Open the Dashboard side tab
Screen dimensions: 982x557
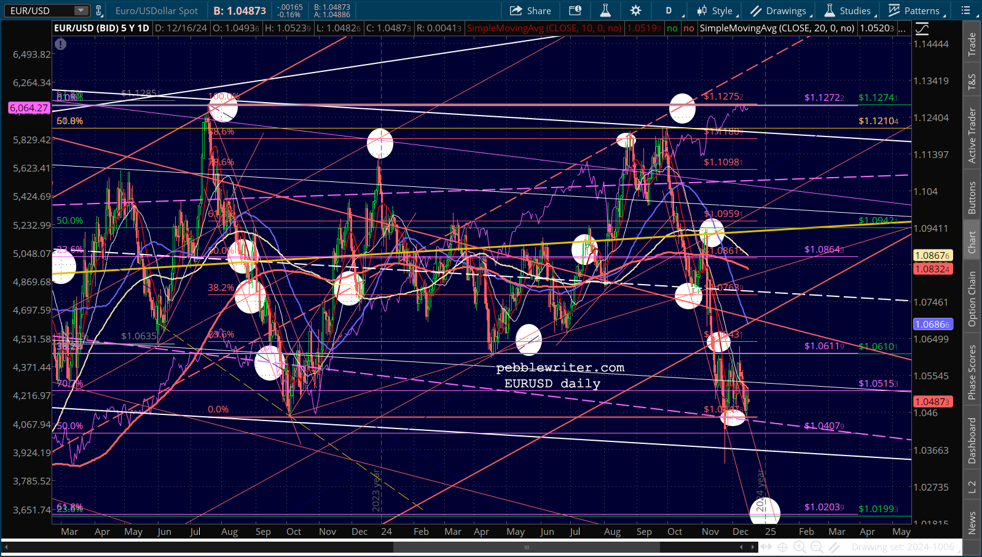[972, 440]
